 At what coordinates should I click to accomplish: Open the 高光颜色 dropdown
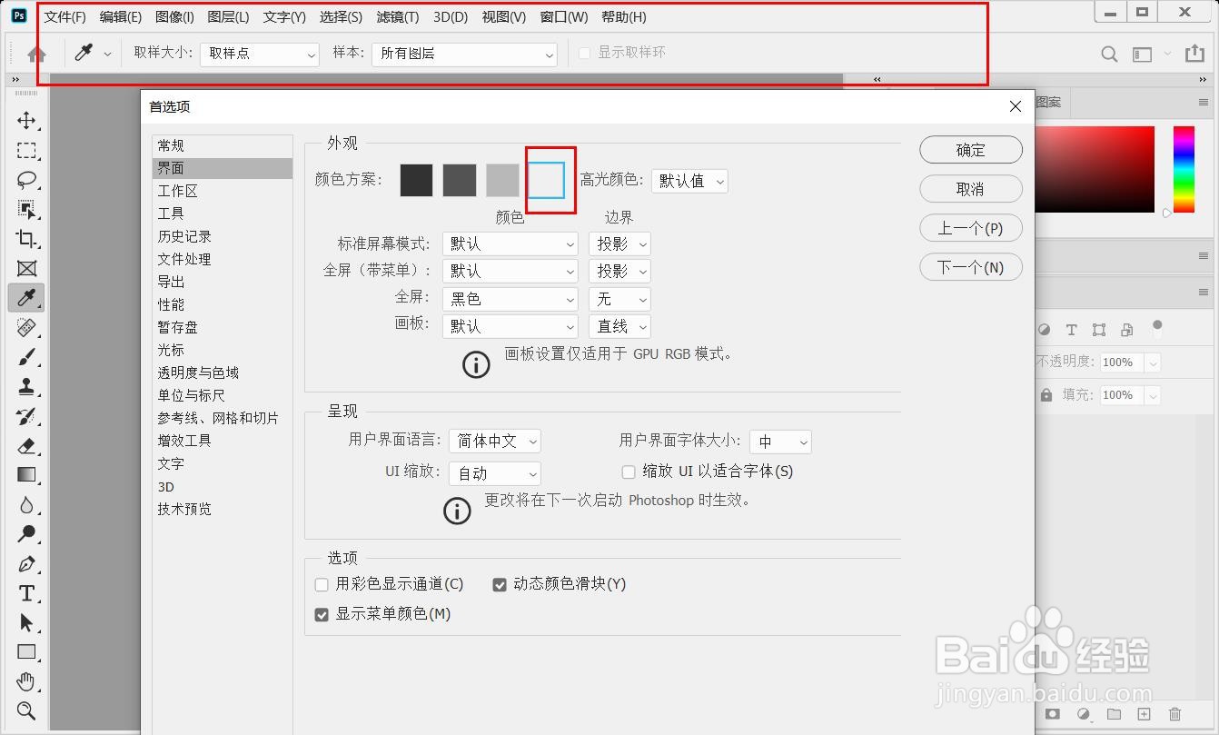coord(689,181)
